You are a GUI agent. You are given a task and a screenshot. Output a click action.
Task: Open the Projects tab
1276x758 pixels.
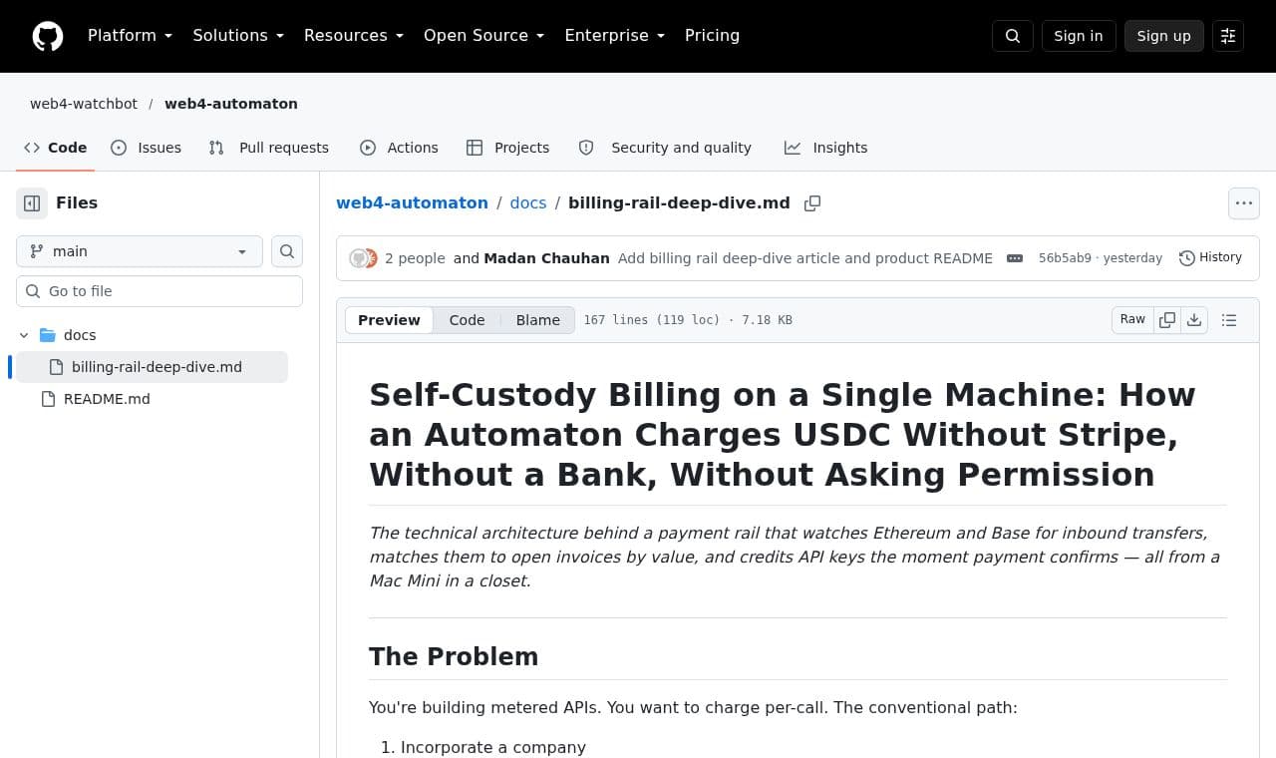[x=508, y=148]
